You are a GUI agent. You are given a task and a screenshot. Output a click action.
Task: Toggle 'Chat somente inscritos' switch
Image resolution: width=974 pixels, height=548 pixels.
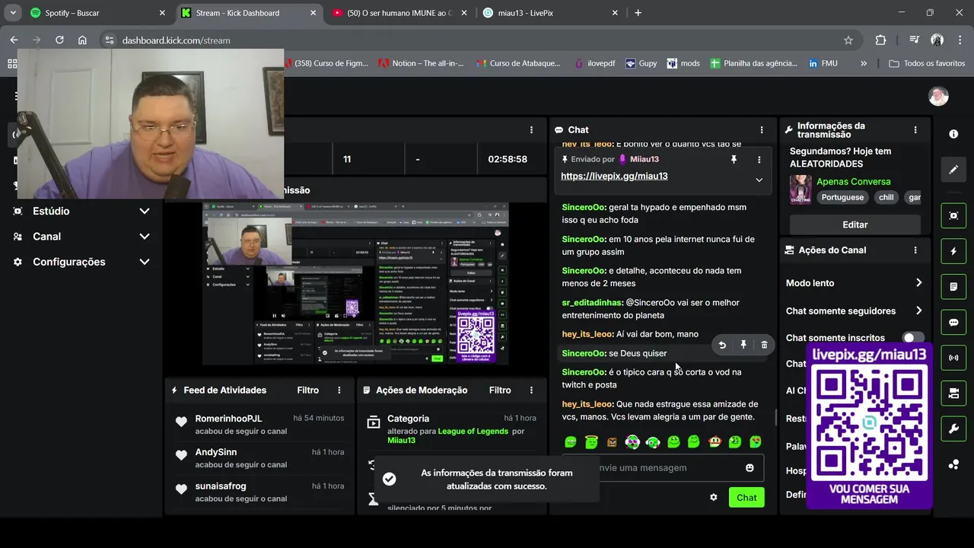[x=913, y=337]
